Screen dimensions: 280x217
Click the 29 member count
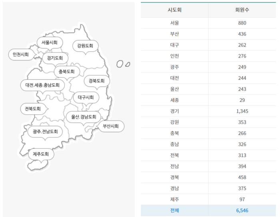coord(242,100)
